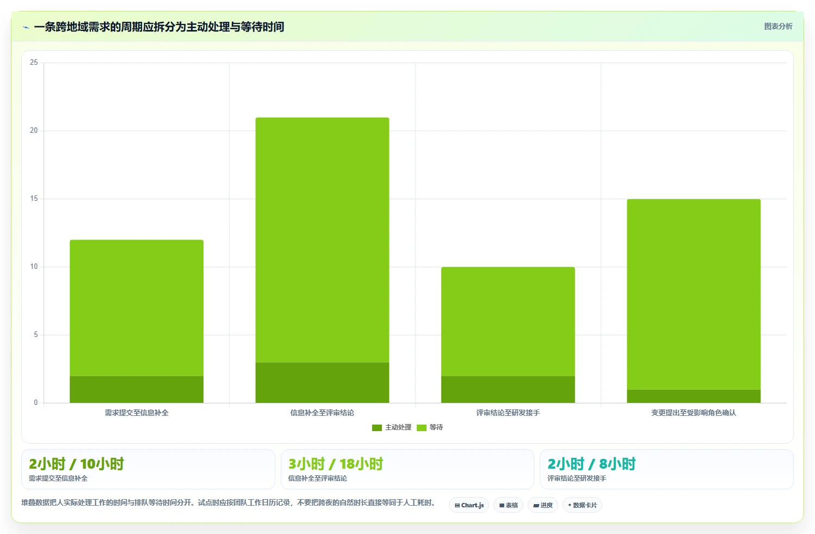Click the Chart.js chip

tap(469, 505)
